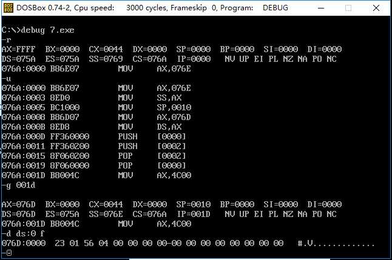Click the first 'AX=FFFF' register value
This screenshot has height=260, width=392.
pyautogui.click(x=18, y=49)
